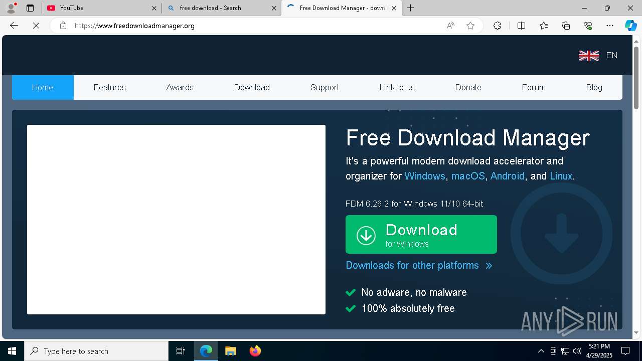Viewport: 642px width, 361px height.
Task: Open the Copilot sidebar
Action: [630, 26]
